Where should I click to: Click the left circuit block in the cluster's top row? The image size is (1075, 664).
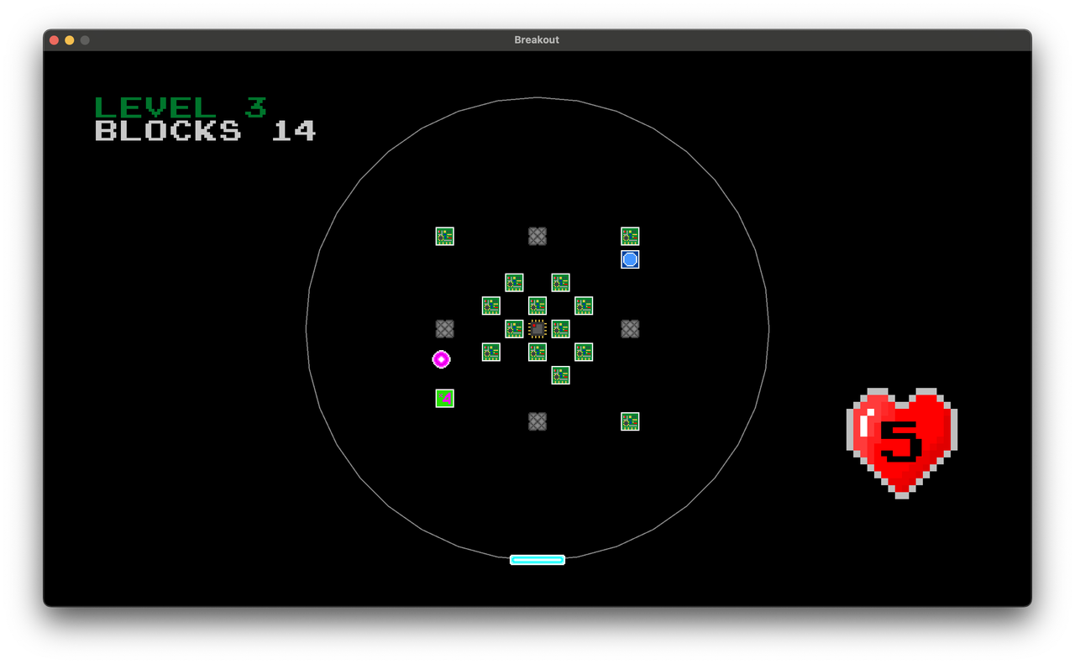coord(514,282)
